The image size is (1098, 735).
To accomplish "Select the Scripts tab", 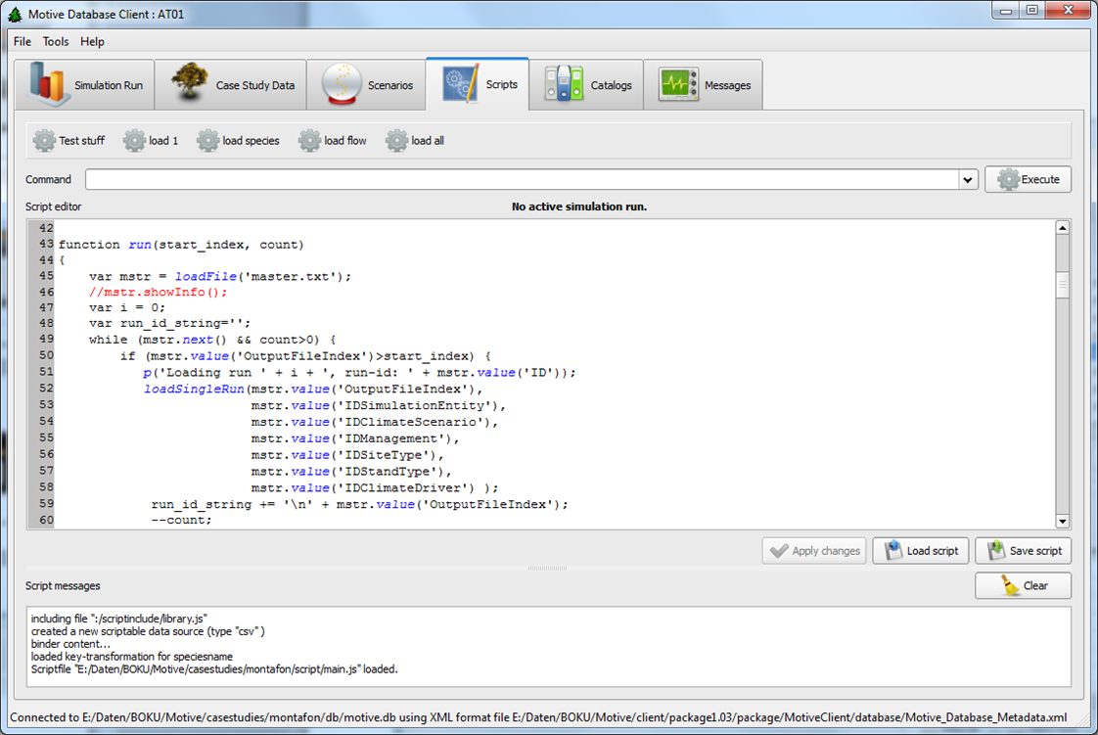I will (x=477, y=84).
